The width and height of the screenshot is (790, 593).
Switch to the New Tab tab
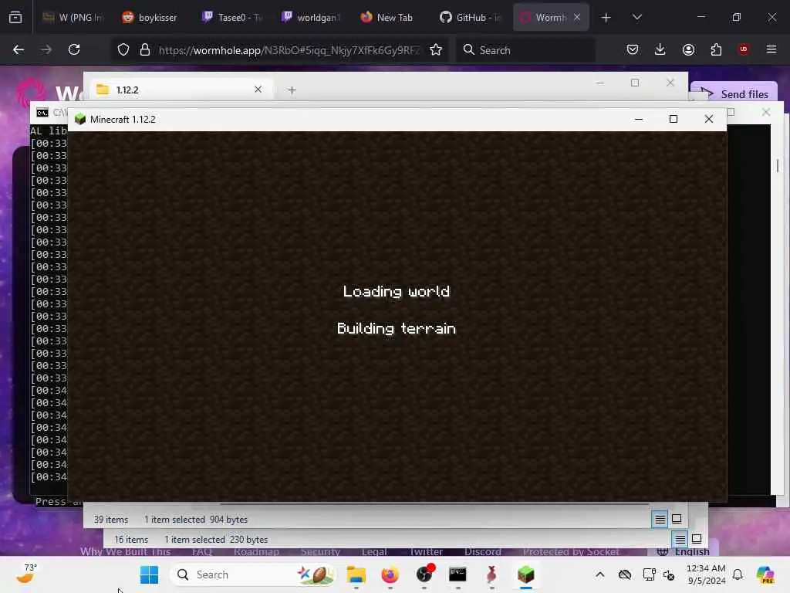(x=387, y=17)
